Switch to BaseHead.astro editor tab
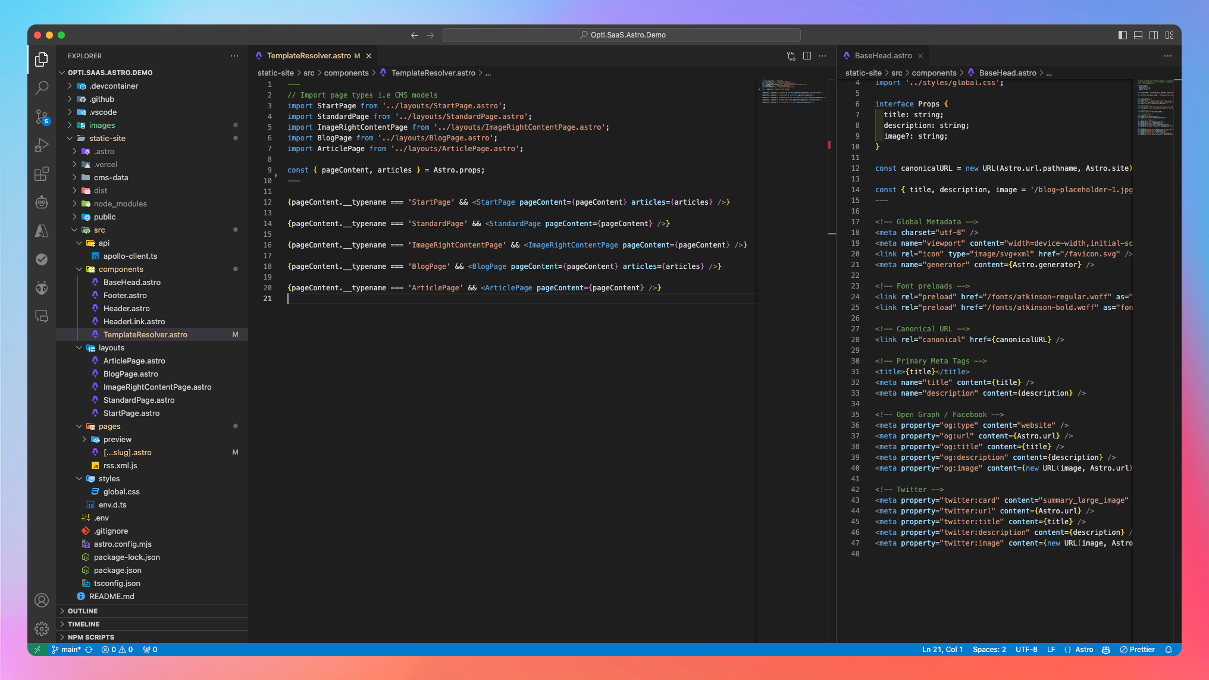Viewport: 1209px width, 680px height. (883, 55)
